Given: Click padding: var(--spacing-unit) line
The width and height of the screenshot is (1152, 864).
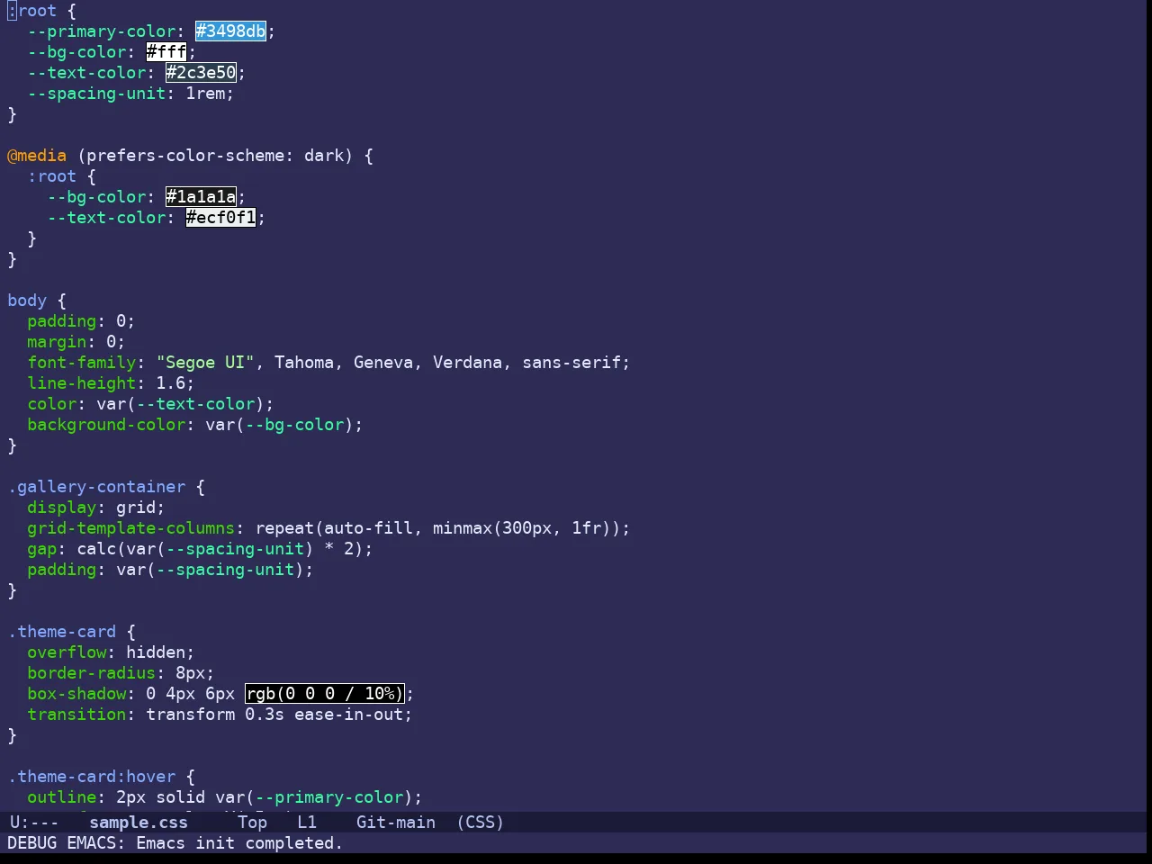Looking at the screenshot, I should (171, 570).
